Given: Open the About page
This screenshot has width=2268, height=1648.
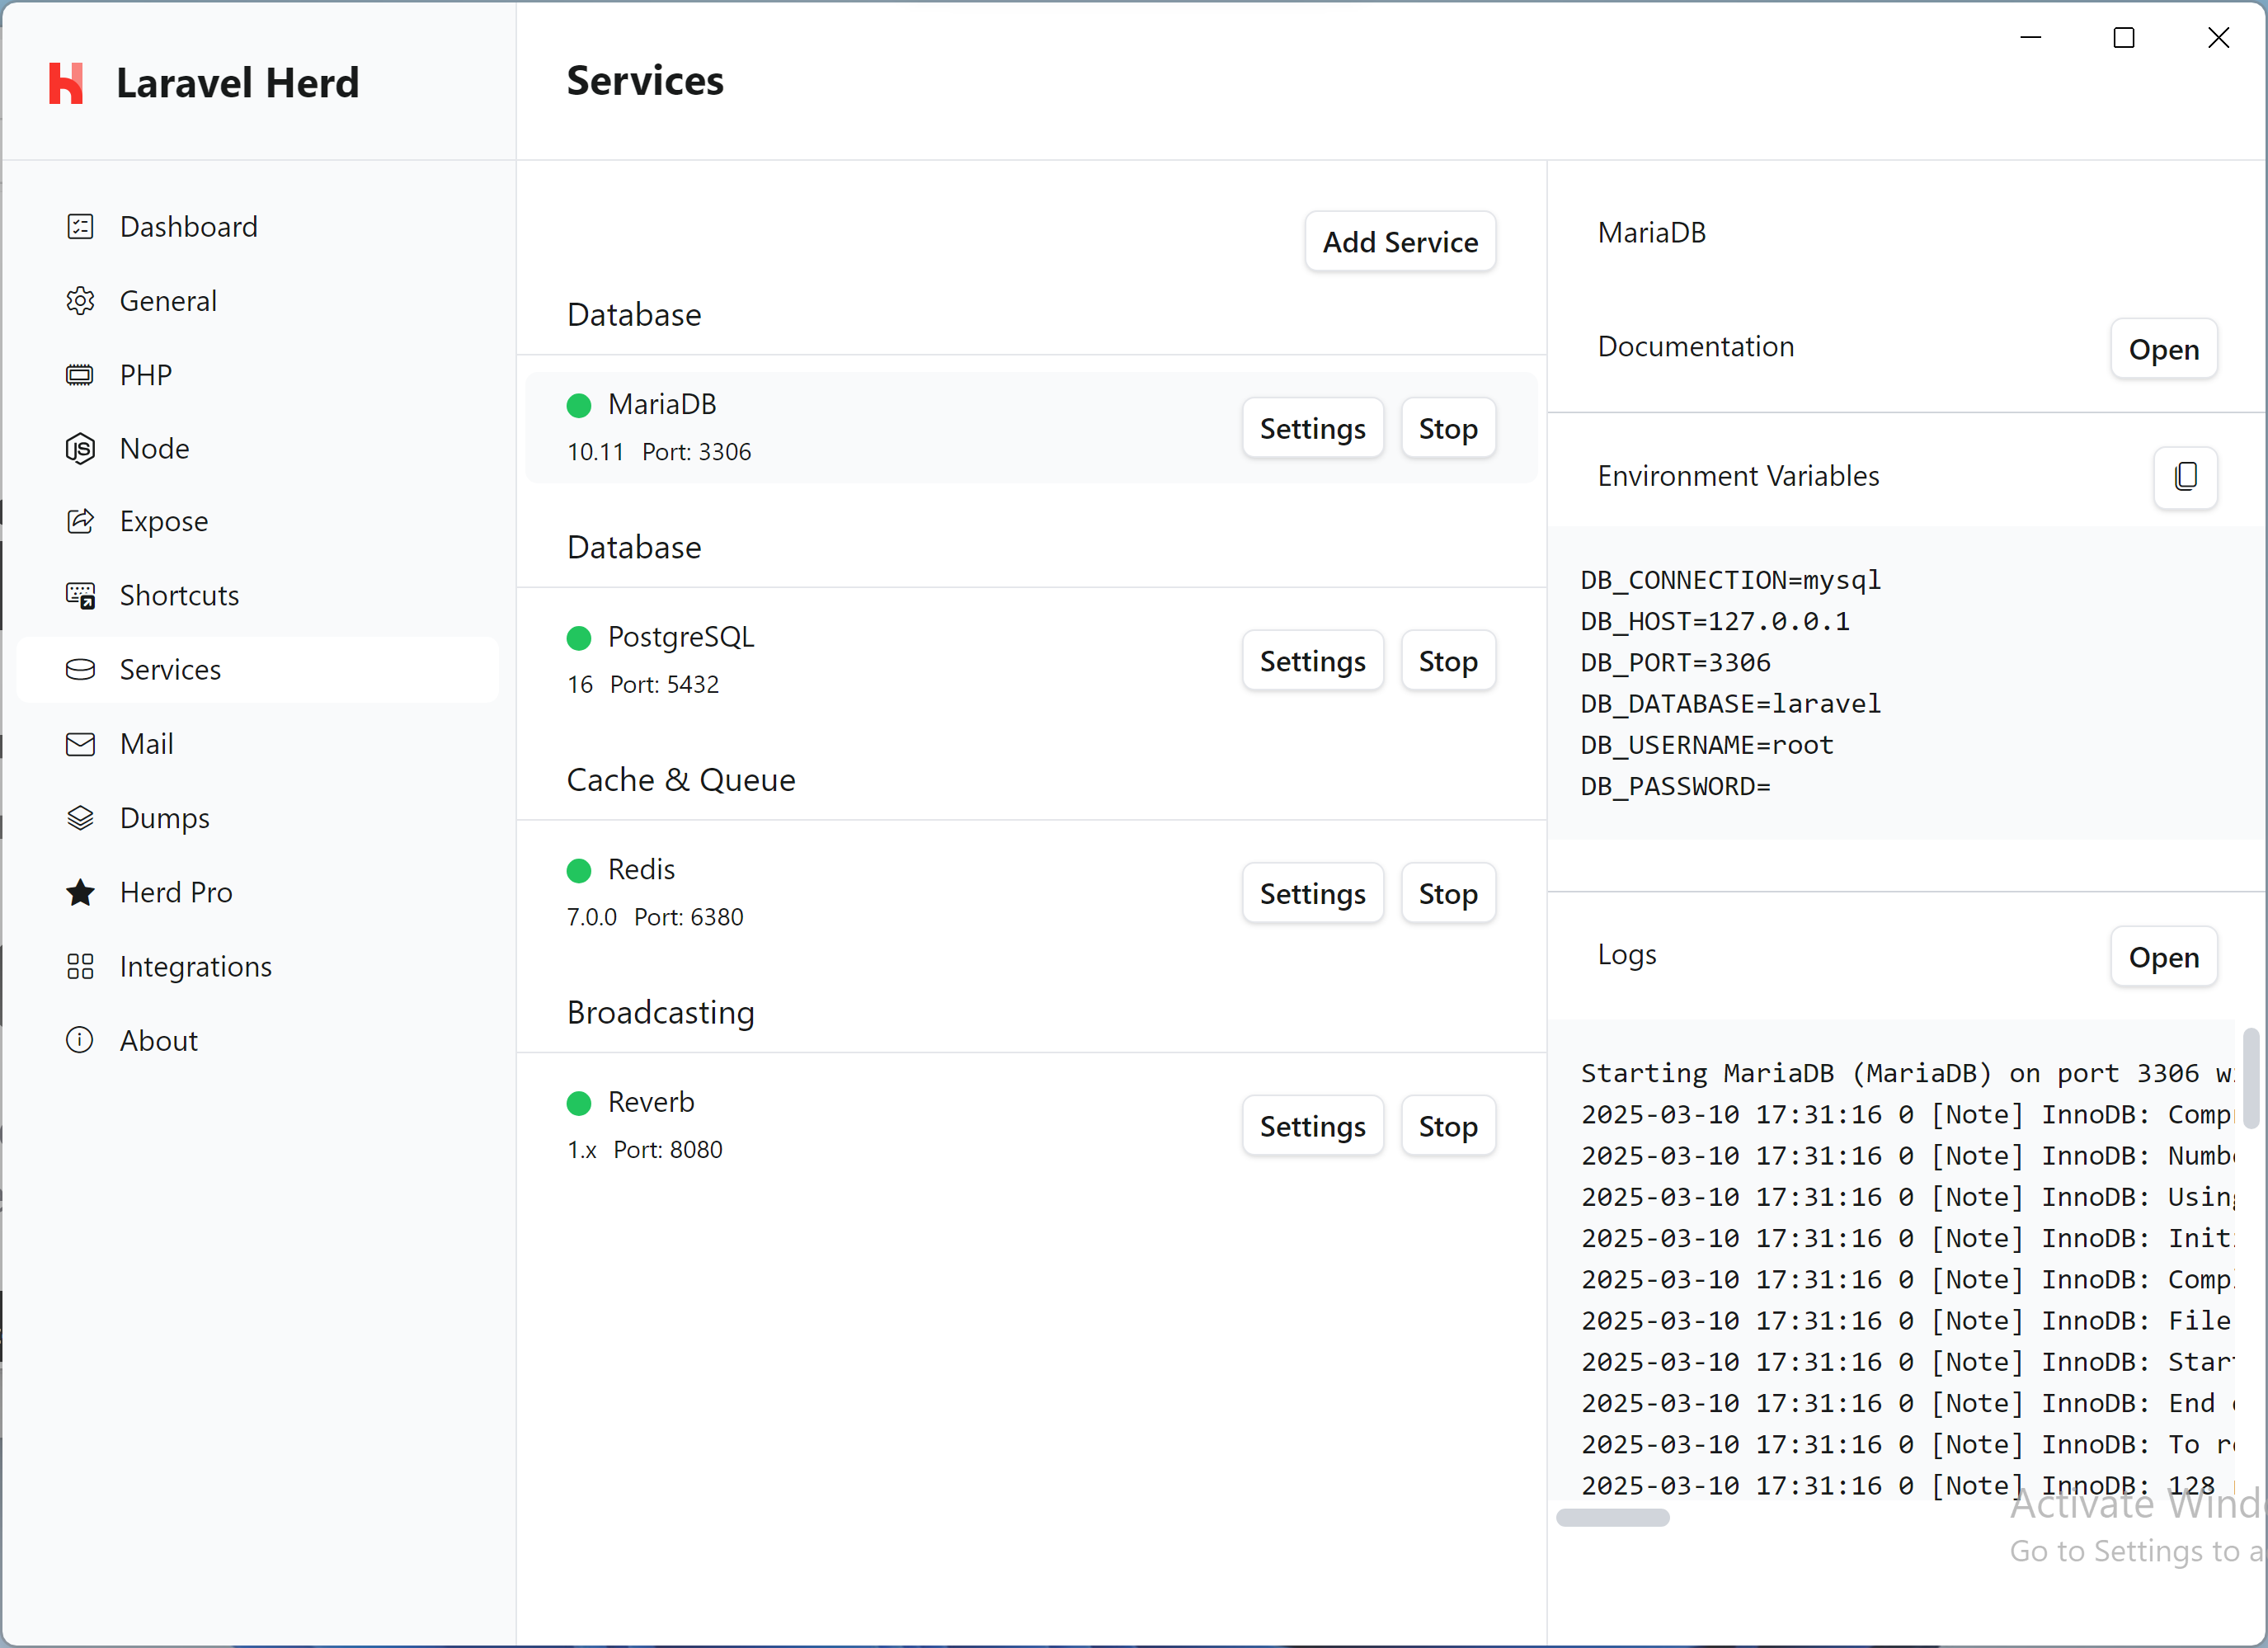Looking at the screenshot, I should 158,1040.
